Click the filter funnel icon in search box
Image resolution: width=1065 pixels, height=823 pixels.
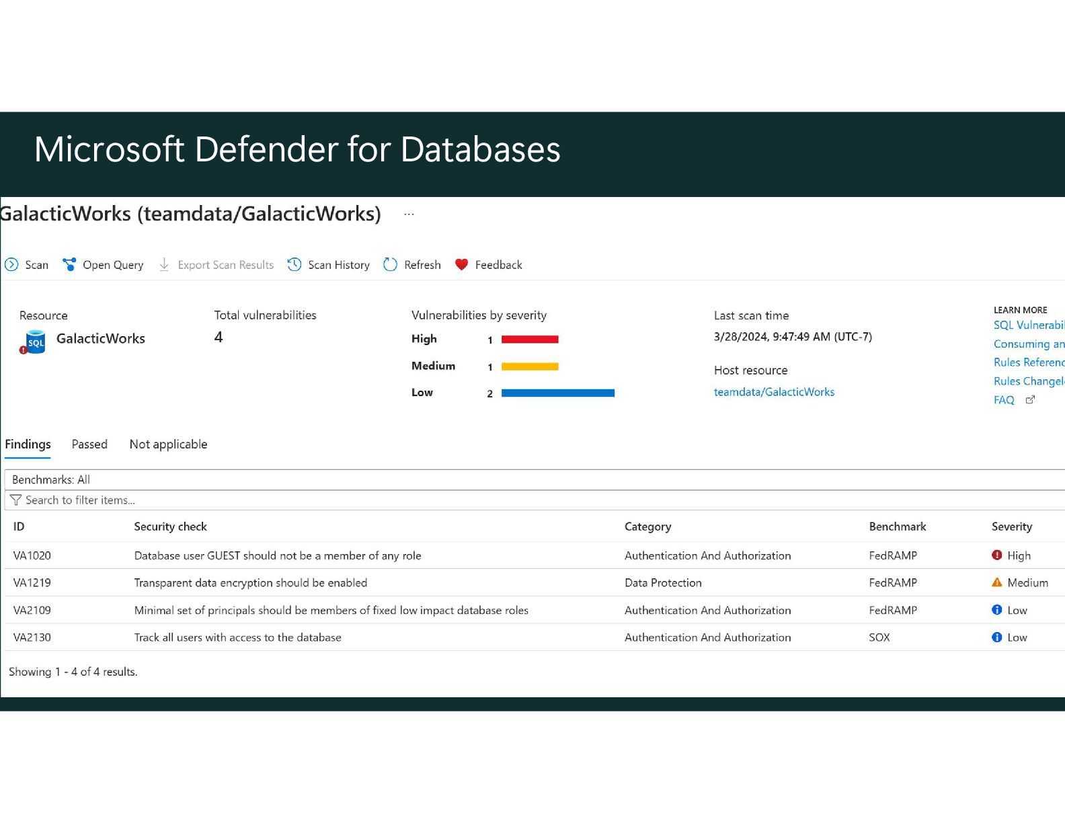click(16, 500)
